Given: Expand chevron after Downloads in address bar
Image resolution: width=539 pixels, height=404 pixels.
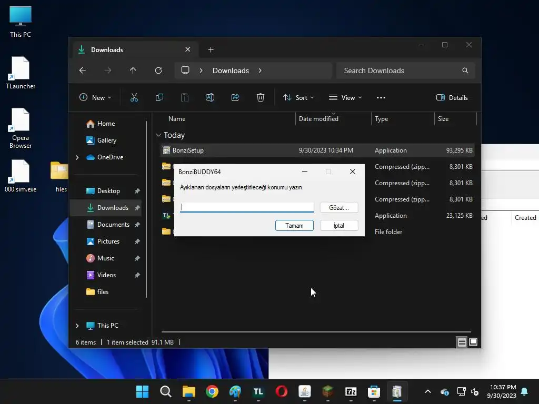Looking at the screenshot, I should tap(260, 70).
